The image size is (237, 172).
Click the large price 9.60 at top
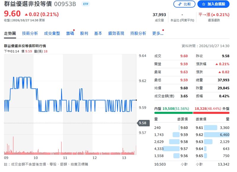[x=12, y=14]
